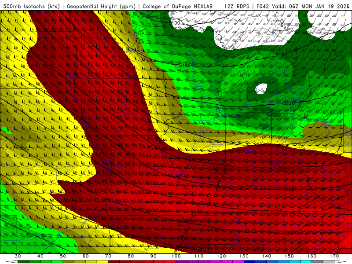Click the 120 knot color scale label
This screenshot has width=352, height=264.
(x=221, y=256)
